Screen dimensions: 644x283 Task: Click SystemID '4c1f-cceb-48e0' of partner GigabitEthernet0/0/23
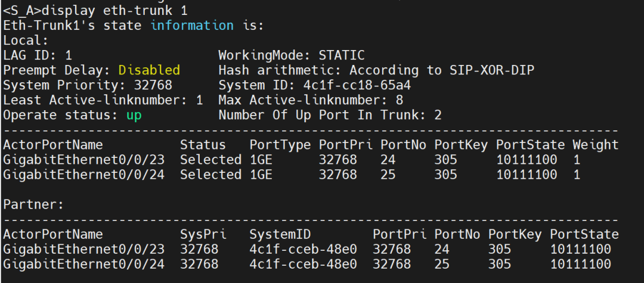coord(303,250)
